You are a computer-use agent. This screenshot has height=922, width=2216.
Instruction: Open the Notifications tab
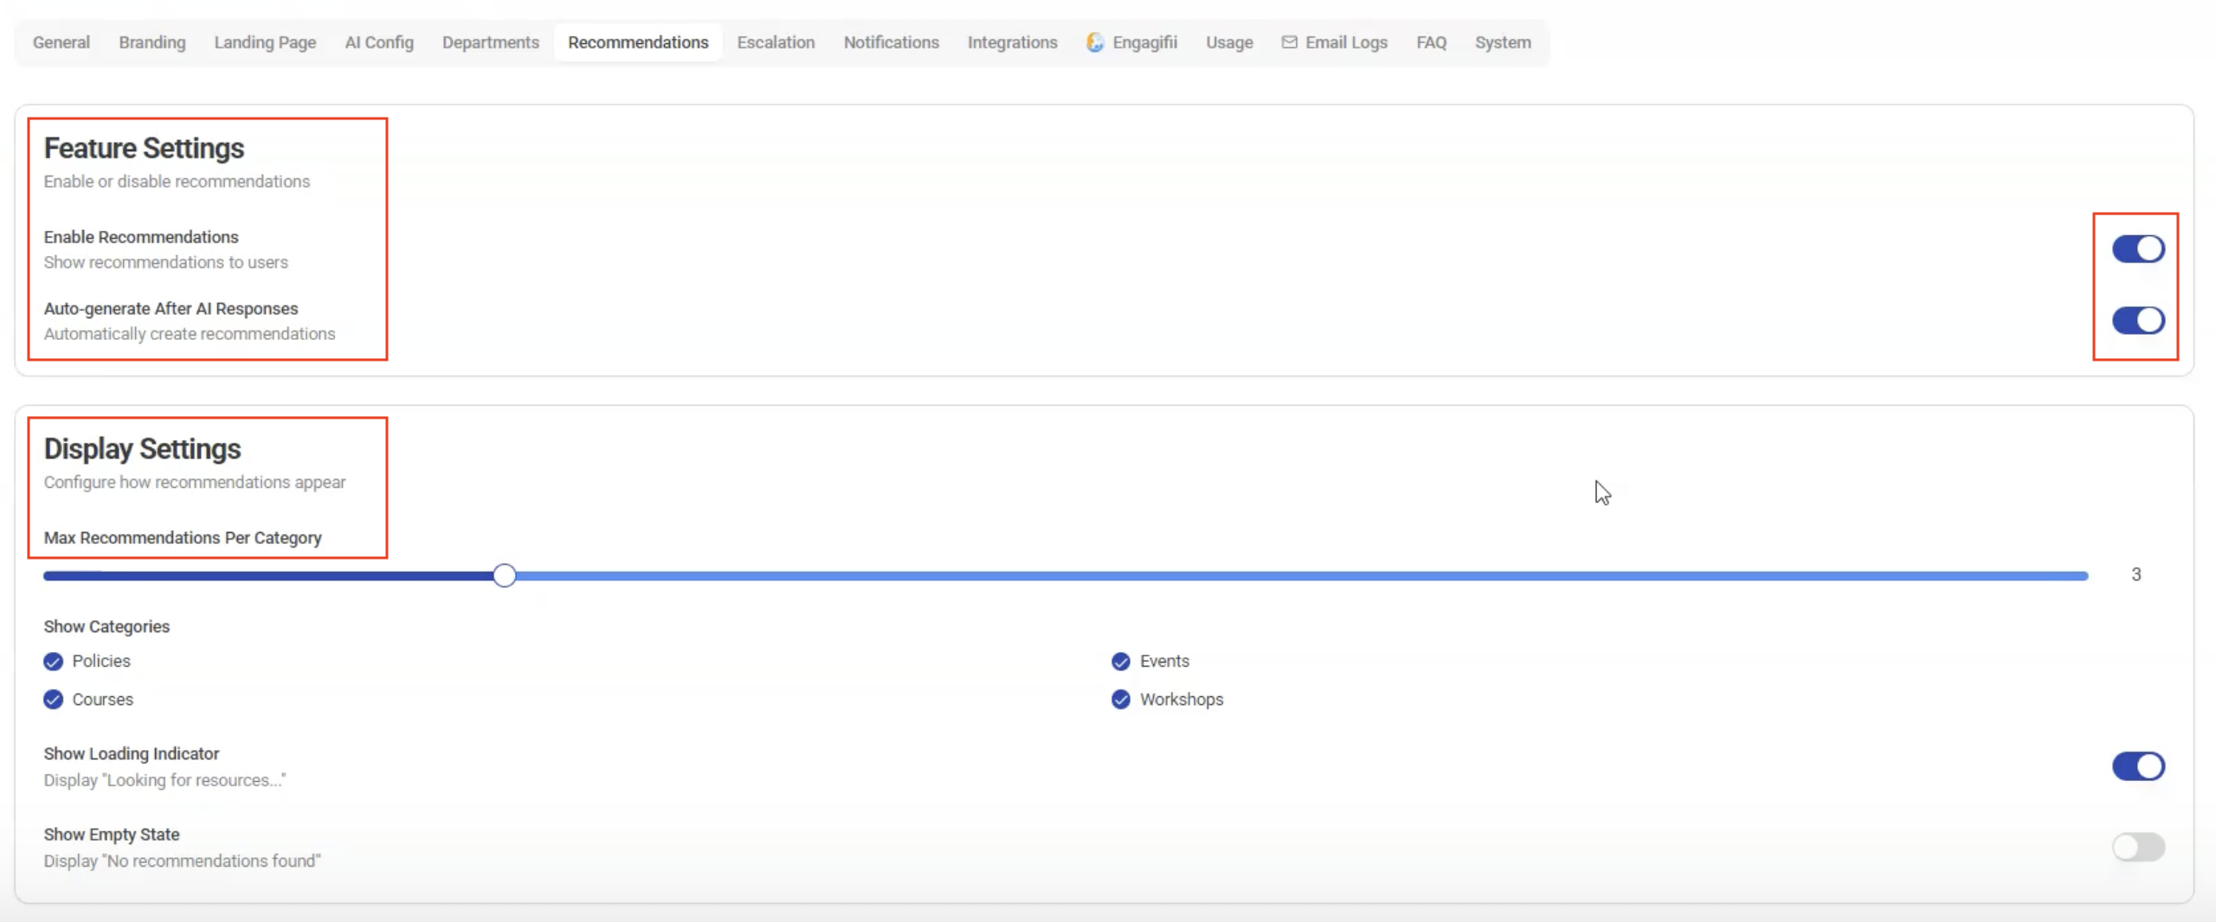tap(891, 42)
